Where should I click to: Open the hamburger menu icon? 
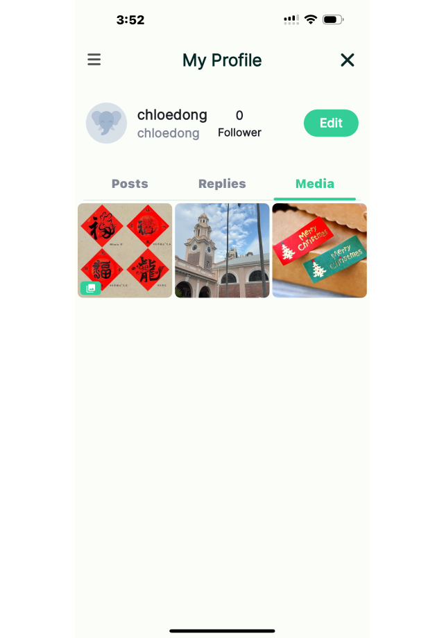tap(94, 60)
